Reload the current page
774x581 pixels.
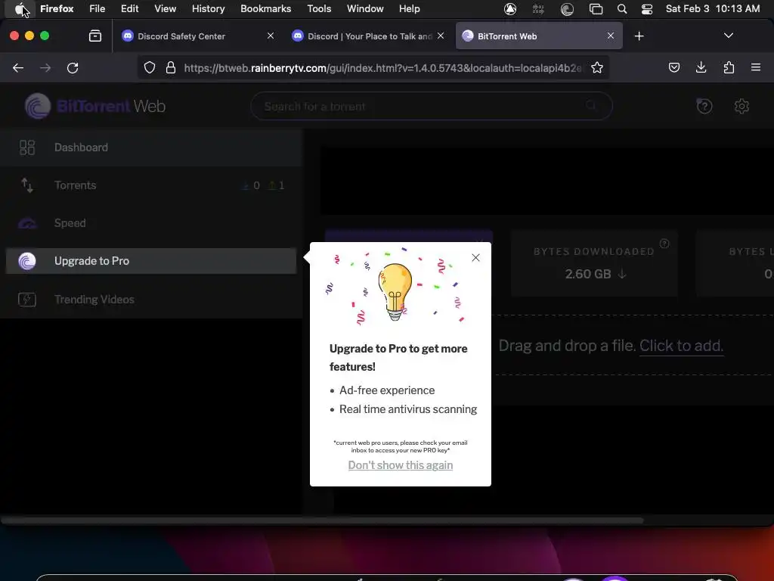pyautogui.click(x=73, y=67)
